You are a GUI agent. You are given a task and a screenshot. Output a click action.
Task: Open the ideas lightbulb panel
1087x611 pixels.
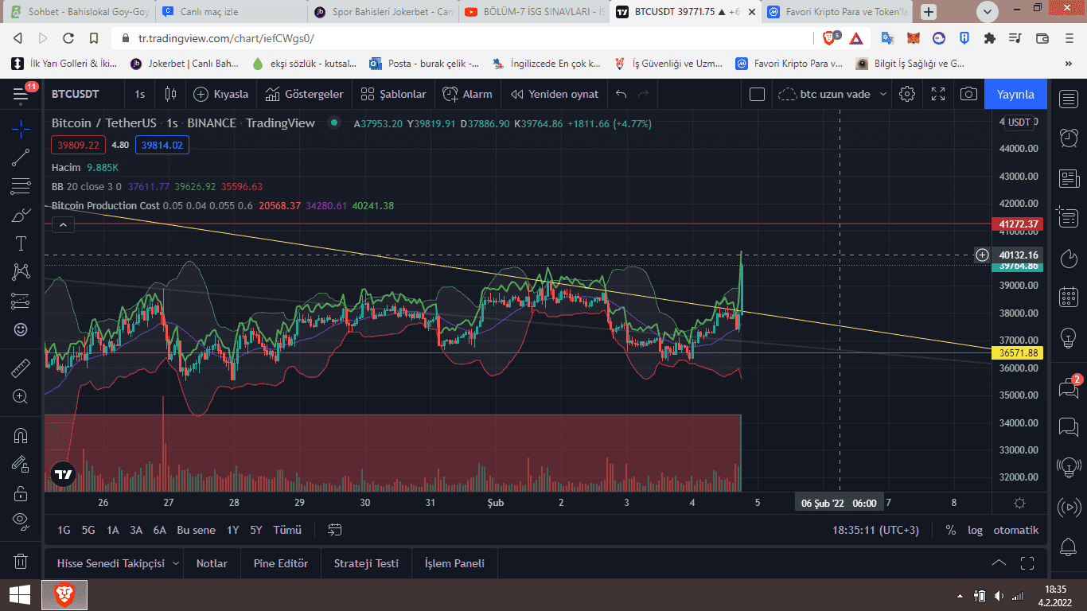tap(1068, 337)
